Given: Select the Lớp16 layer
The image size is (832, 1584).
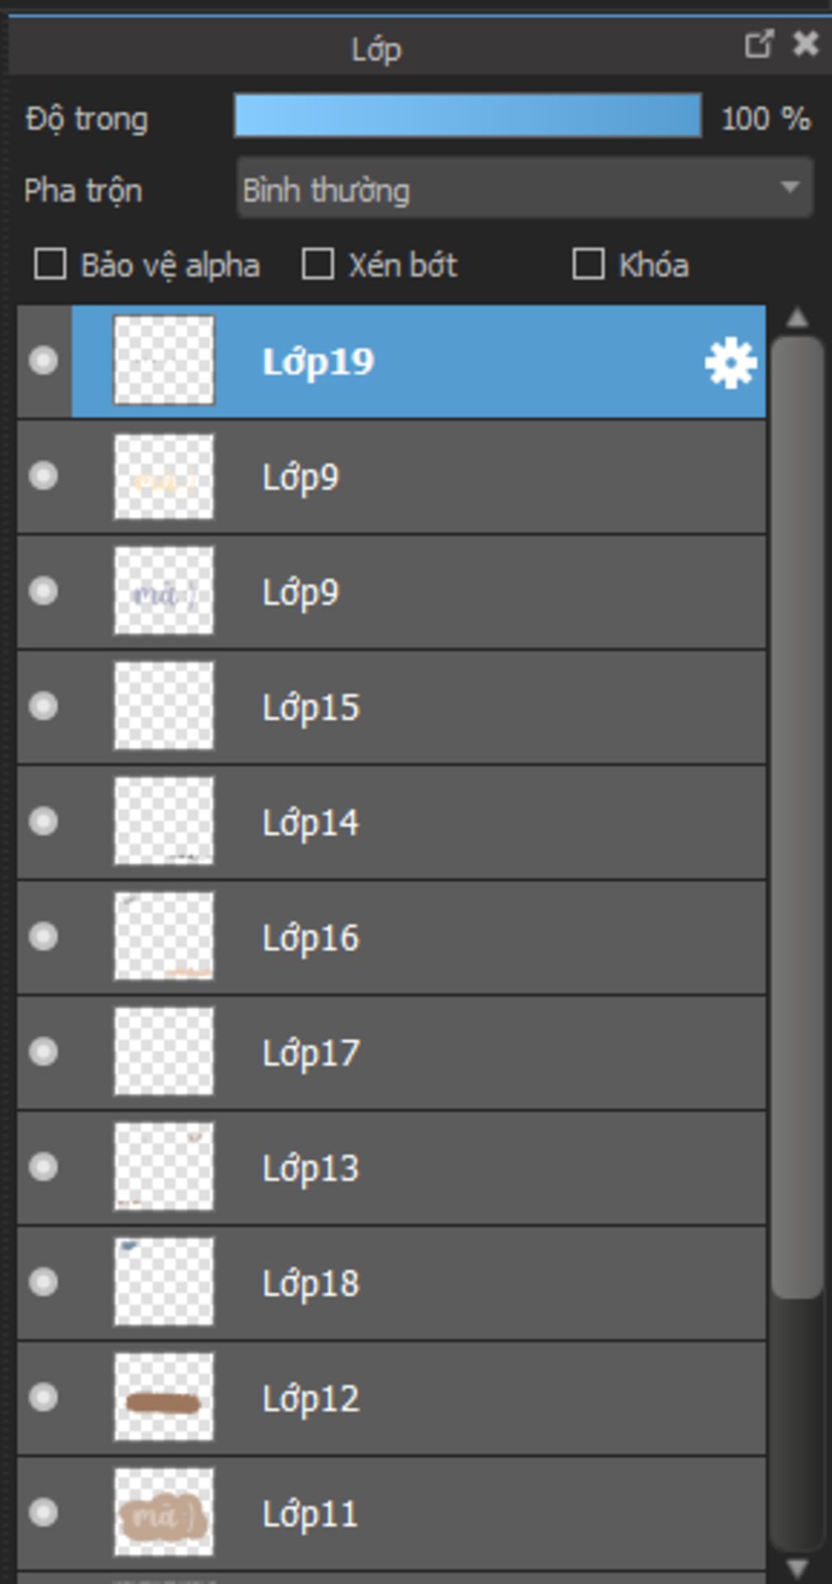Looking at the screenshot, I should coord(392,937).
